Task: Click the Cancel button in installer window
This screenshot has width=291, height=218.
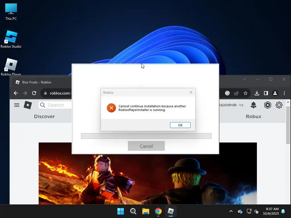Action: coord(146,146)
